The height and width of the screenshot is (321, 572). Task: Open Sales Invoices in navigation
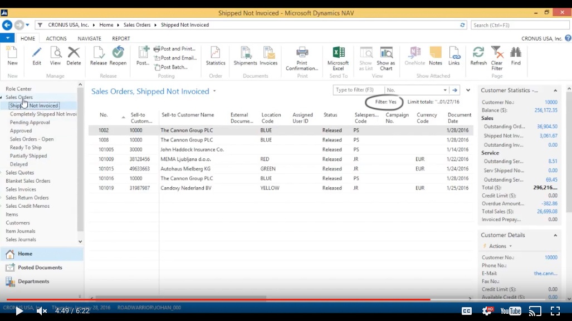[x=21, y=189]
